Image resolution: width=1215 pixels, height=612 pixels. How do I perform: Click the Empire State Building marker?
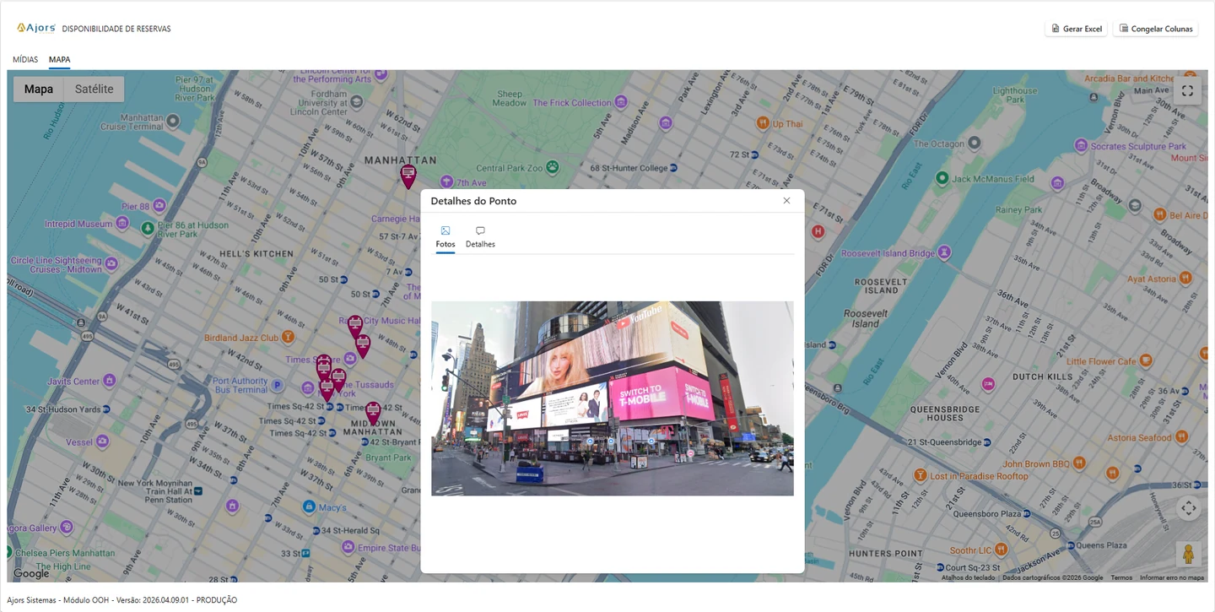pos(348,548)
